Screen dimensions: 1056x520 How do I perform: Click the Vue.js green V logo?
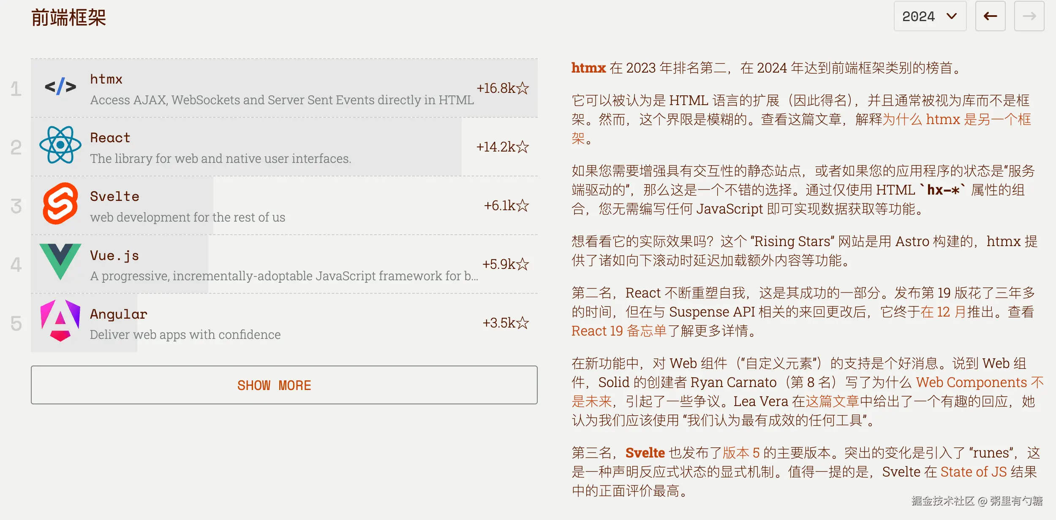pos(60,262)
